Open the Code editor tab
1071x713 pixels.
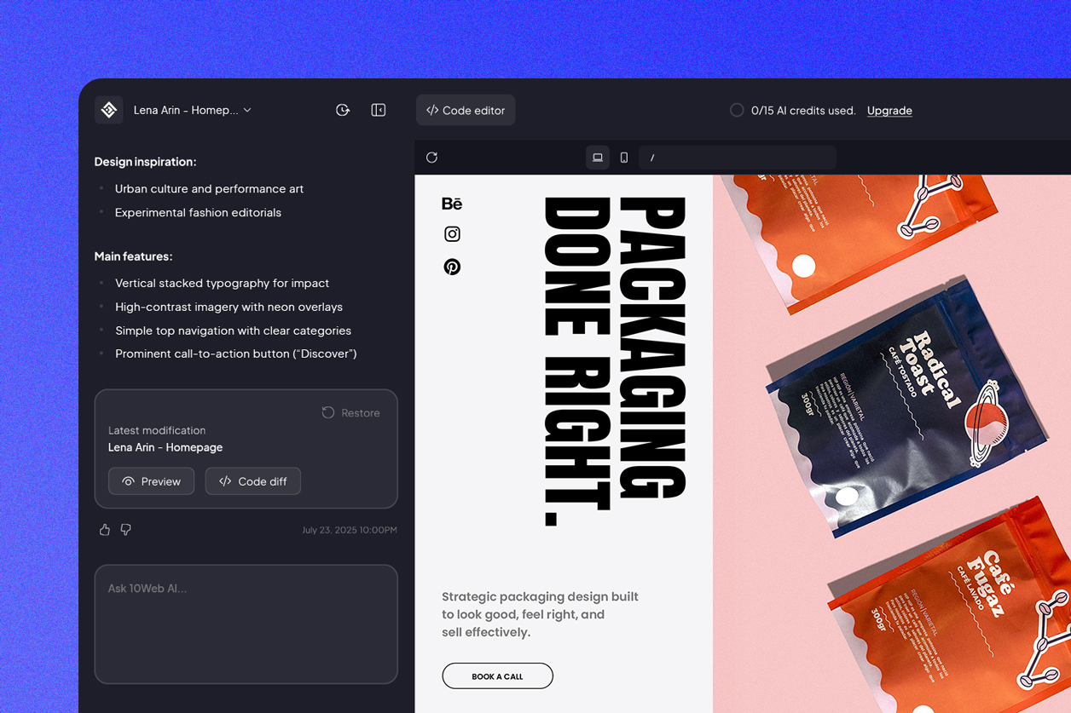(x=466, y=110)
